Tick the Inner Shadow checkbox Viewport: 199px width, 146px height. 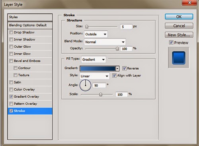coord(11,39)
